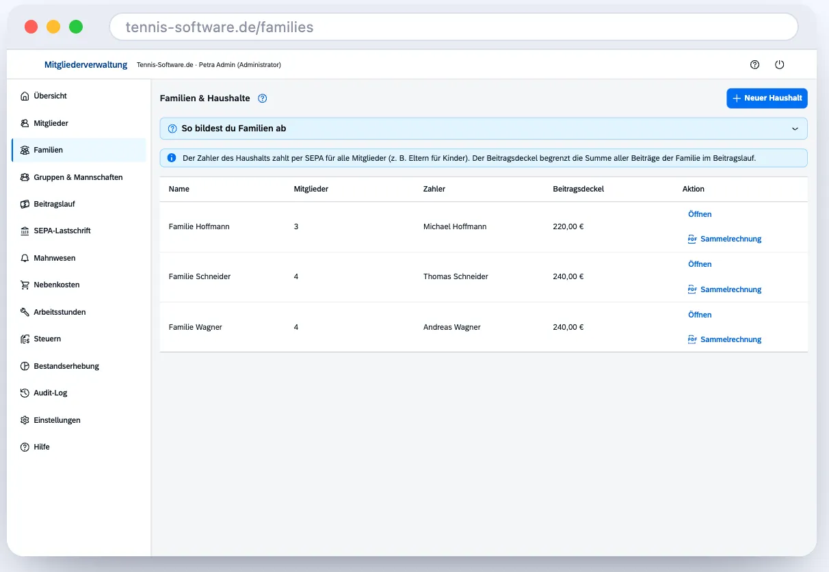829x572 pixels.
Task: Create a Neuer Haushalt
Action: pyautogui.click(x=767, y=99)
